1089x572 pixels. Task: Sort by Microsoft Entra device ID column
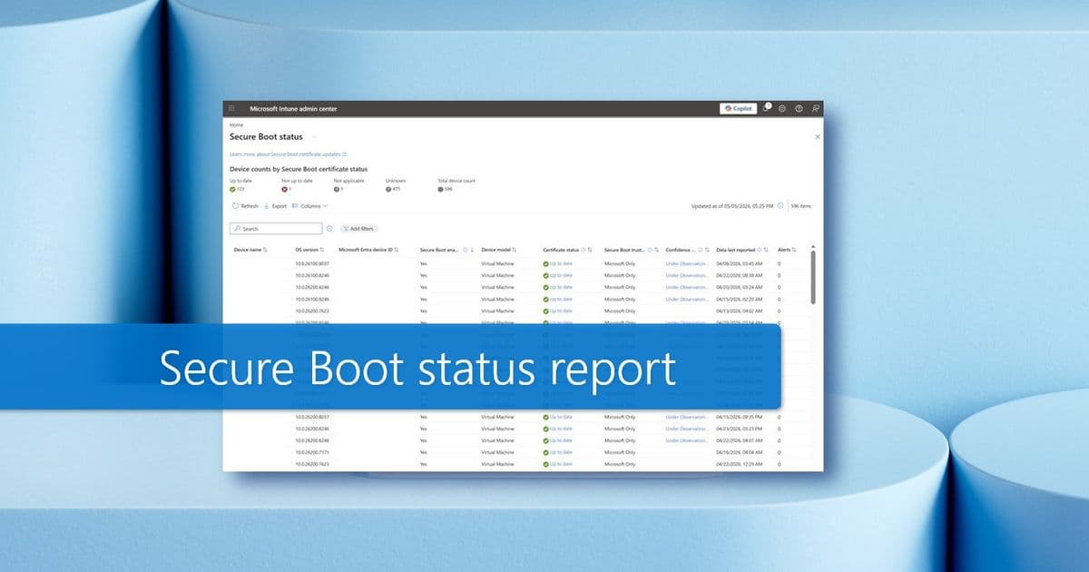click(368, 249)
